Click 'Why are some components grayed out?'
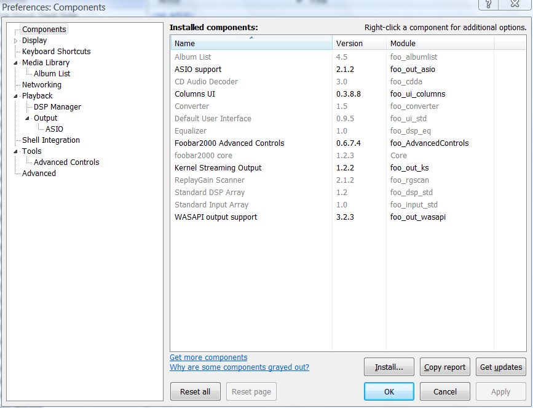Screen dimensions: 533x408 239,367
